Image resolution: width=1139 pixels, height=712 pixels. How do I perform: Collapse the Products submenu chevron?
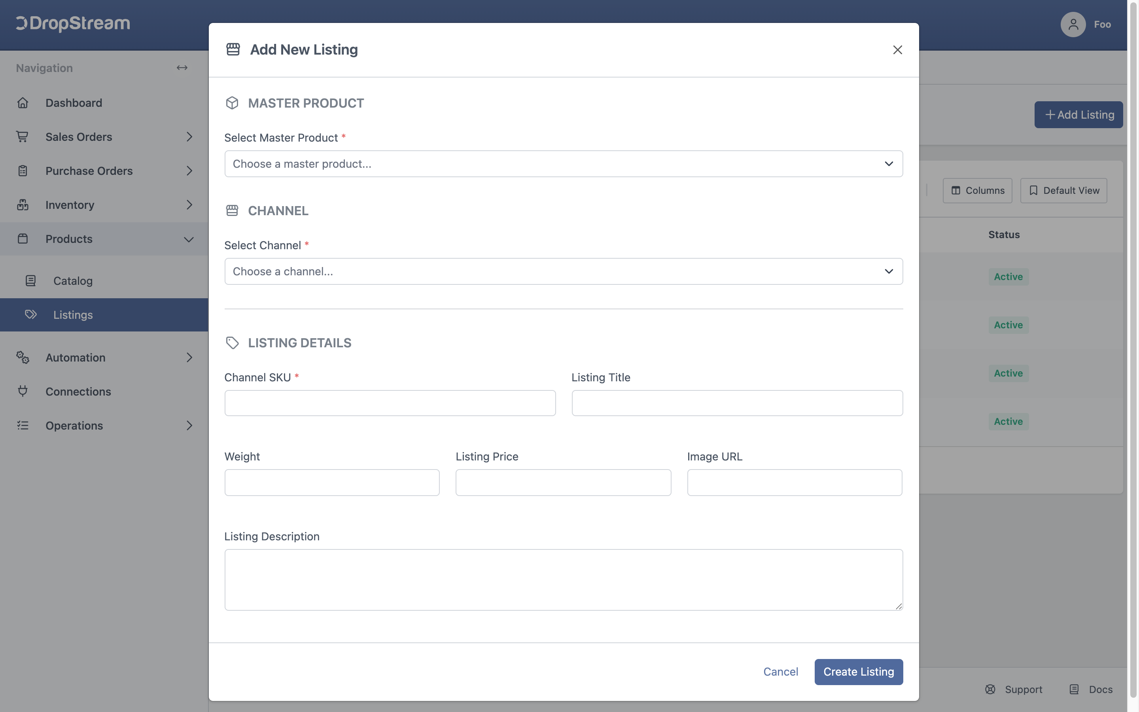click(189, 239)
